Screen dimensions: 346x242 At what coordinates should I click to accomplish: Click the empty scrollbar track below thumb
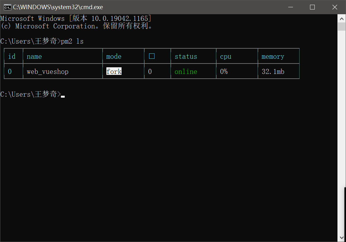tap(342, 126)
